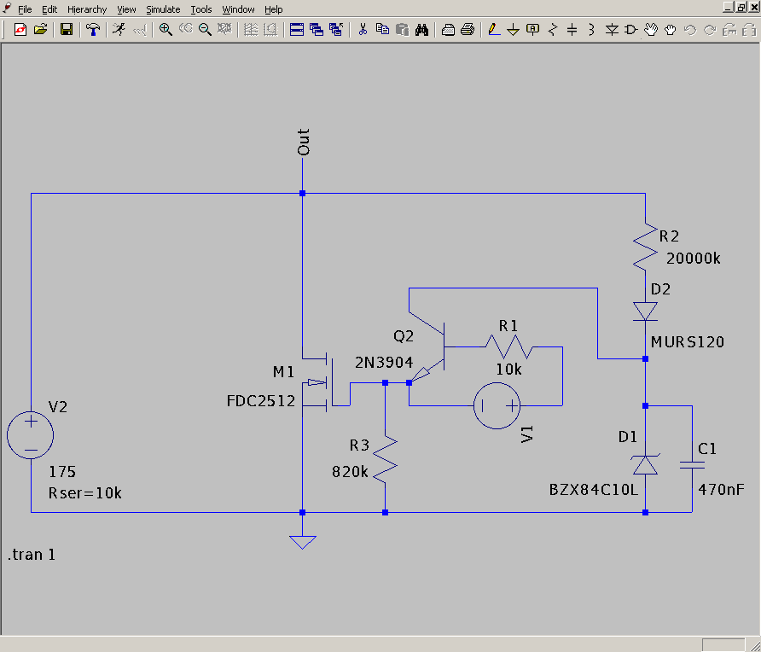Click the 20000k value of R2
Image resolution: width=761 pixels, height=652 pixels.
pyautogui.click(x=694, y=259)
